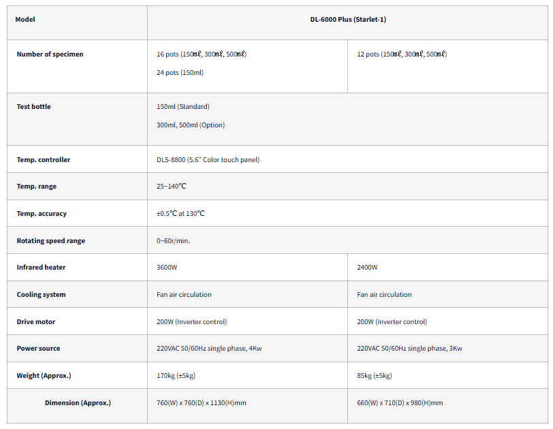
Task: Click the "25~140℃" value
Action: 172,187
